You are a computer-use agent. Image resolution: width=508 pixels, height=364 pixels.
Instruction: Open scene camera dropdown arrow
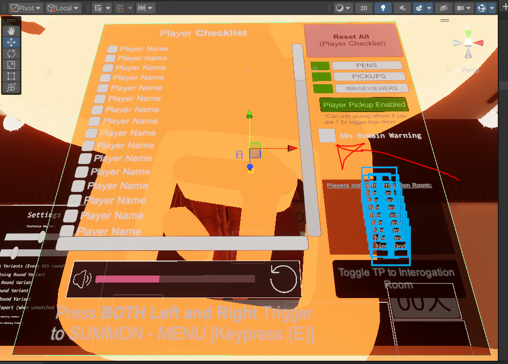click(x=468, y=8)
